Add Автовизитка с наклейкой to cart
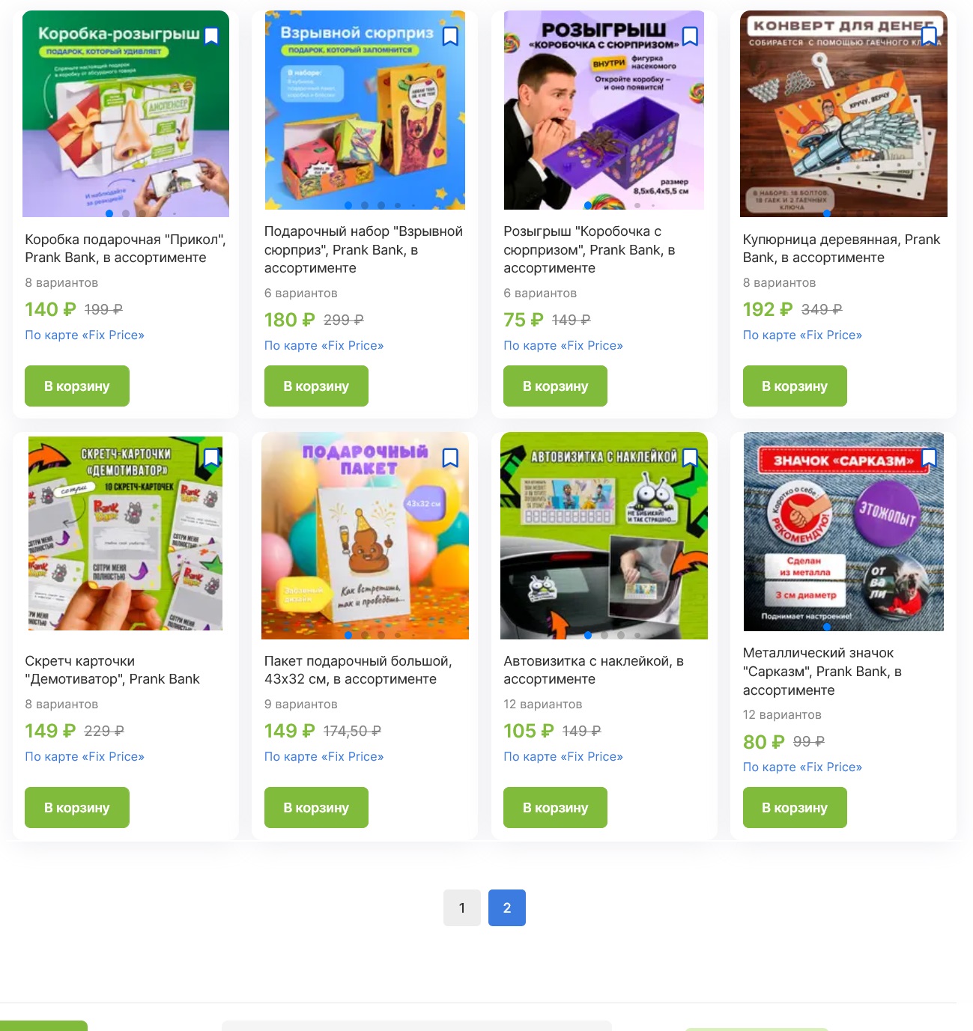The height and width of the screenshot is (1031, 973). pyautogui.click(x=555, y=807)
